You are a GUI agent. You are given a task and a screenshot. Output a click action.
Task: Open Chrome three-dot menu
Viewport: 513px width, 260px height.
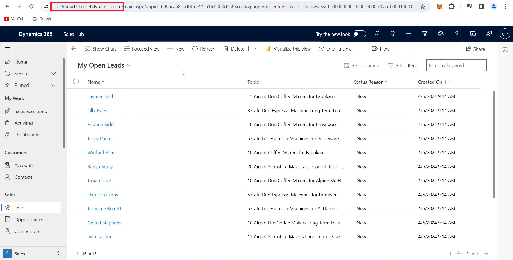pos(506,6)
